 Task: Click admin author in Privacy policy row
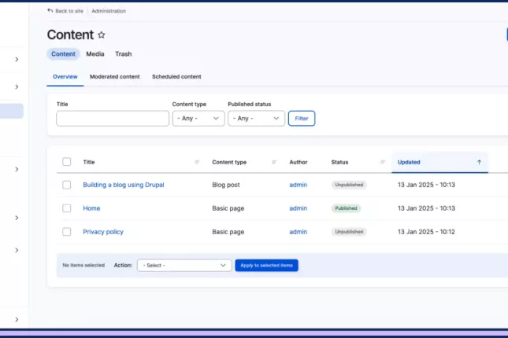pos(298,232)
